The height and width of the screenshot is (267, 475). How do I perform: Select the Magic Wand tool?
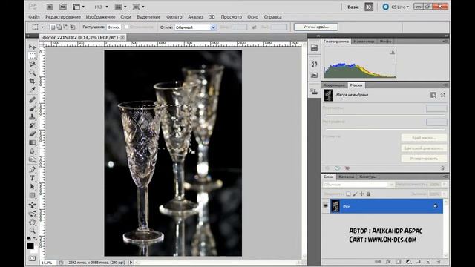click(x=33, y=73)
